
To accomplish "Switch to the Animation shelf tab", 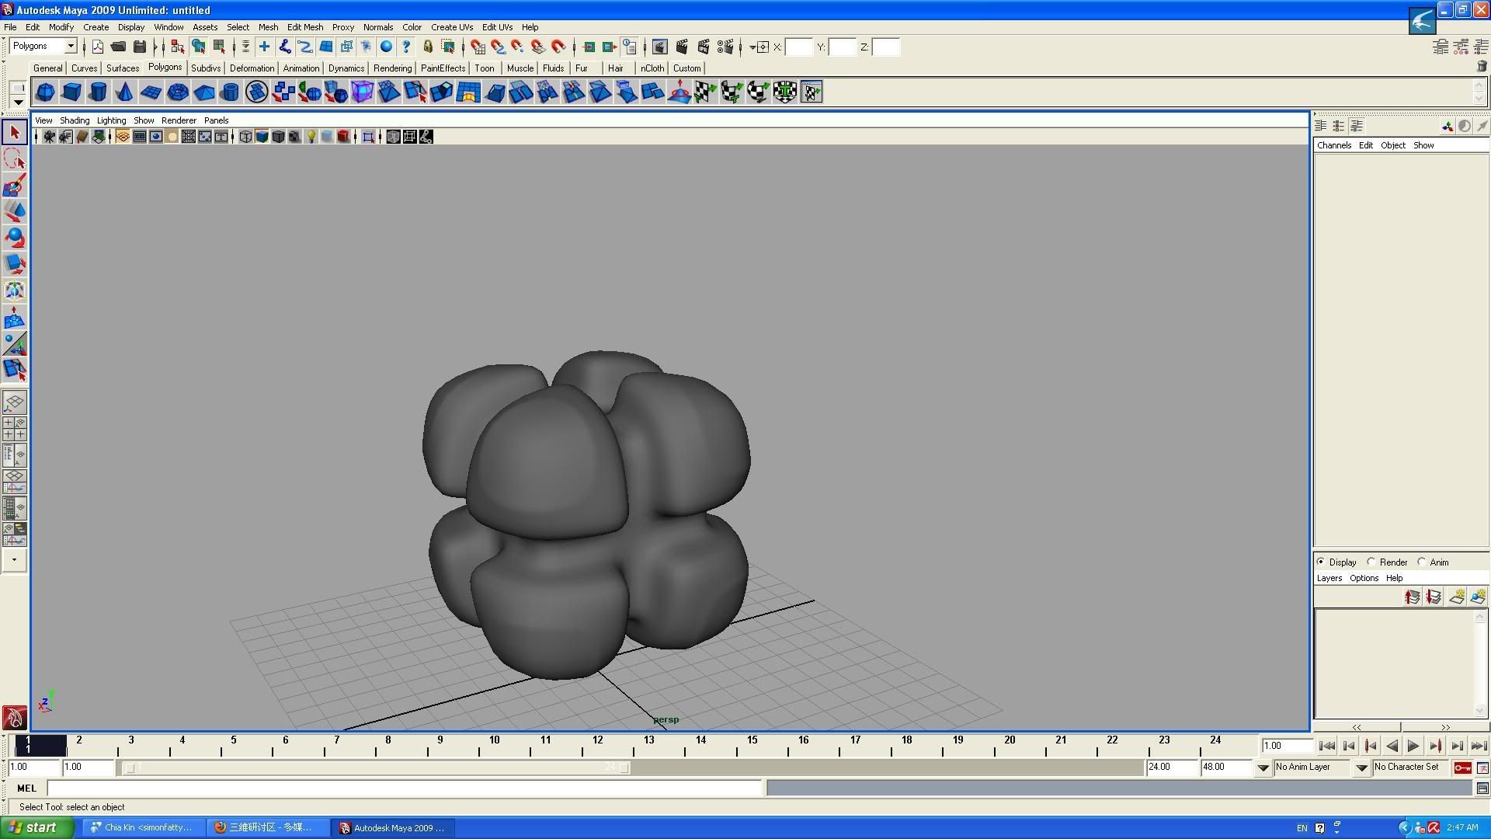I will point(301,68).
